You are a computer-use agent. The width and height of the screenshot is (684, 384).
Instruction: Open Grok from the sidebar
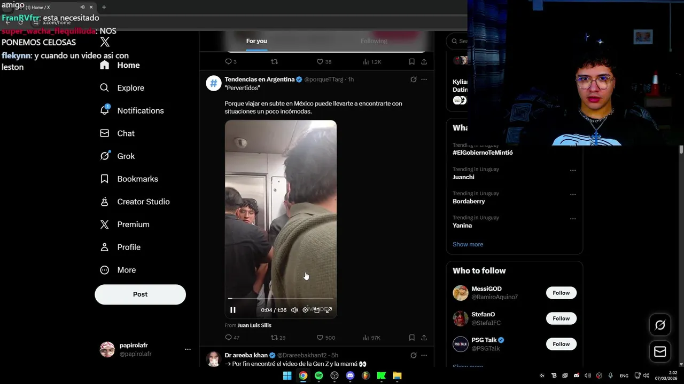click(118, 156)
